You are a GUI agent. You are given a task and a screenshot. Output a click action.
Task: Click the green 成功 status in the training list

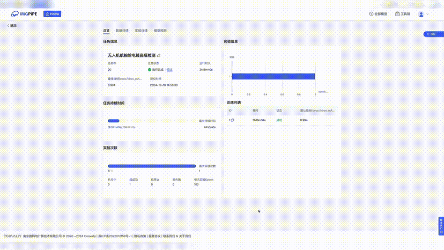tap(279, 120)
